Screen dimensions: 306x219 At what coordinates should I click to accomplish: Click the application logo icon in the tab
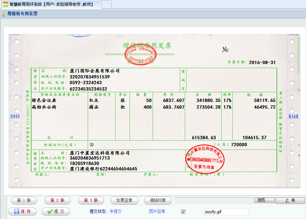pyautogui.click(x=6, y=4)
